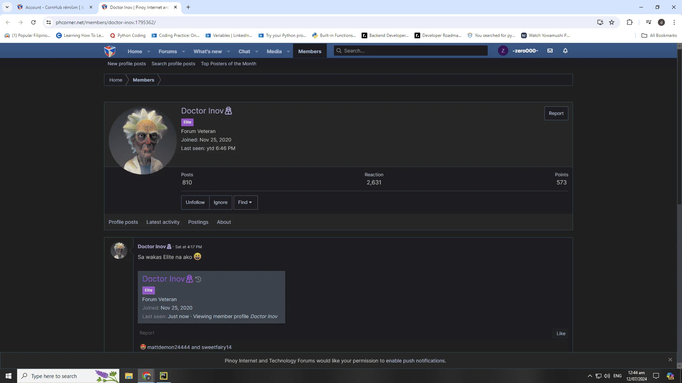Viewport: 682px width, 383px height.
Task: Unfollow Doctor Inov
Action: [195, 202]
